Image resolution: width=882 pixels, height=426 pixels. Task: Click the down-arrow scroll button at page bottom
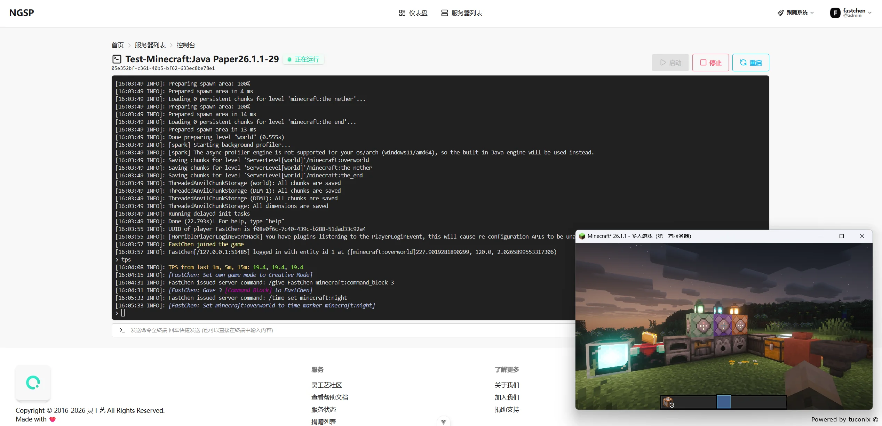[443, 421]
